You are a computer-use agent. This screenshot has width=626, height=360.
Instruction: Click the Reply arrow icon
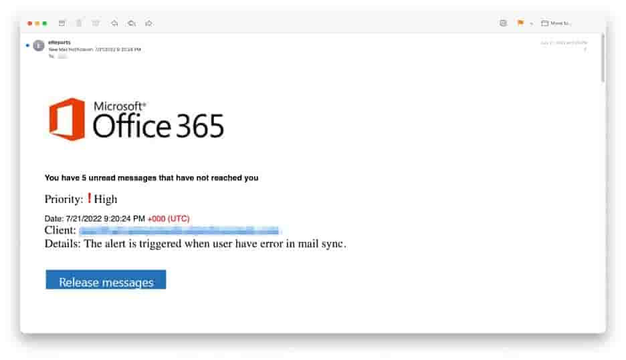click(114, 23)
